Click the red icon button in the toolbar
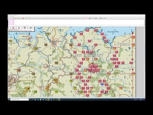The width and height of the screenshot is (153, 115). coord(23,18)
